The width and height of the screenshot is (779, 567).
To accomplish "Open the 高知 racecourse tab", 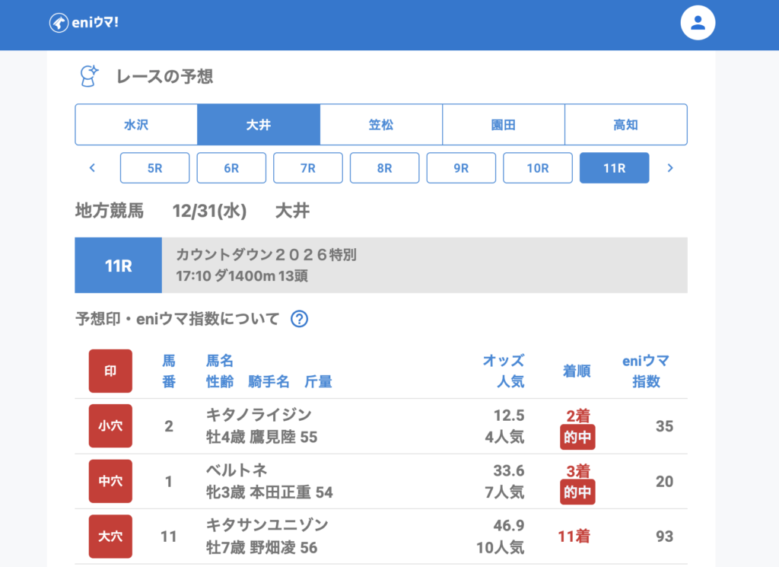I will pos(625,125).
